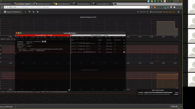This screenshot has height=109, width=195.
Task: Click the gitcommit label line in terminal
Action: [x=41, y=49]
